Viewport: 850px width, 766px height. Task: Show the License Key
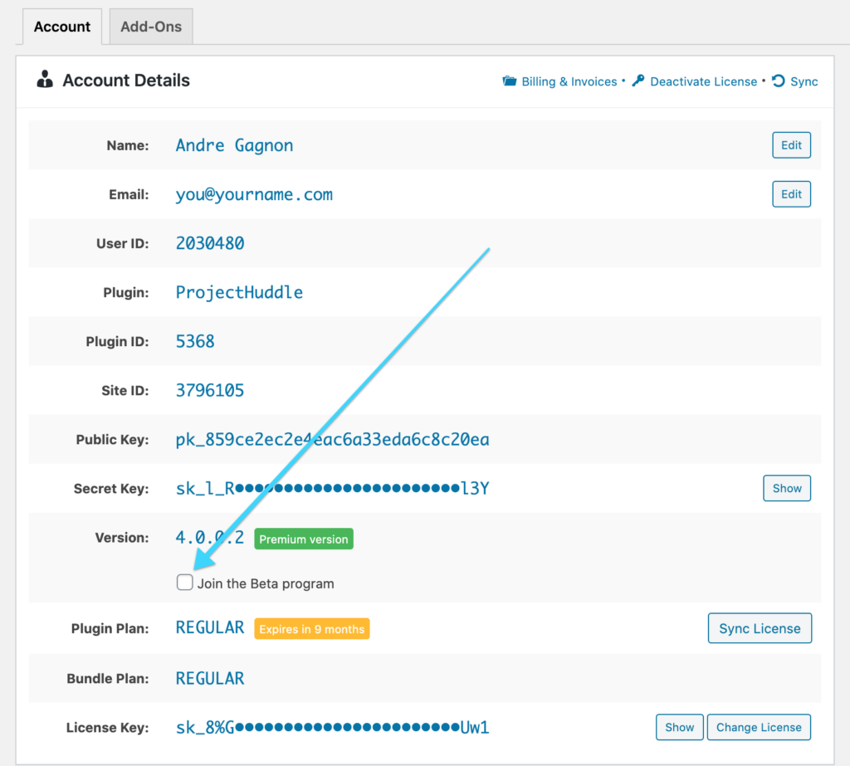(679, 727)
